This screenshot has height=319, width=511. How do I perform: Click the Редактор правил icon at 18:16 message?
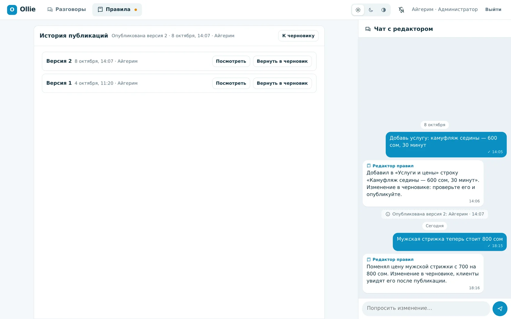pyautogui.click(x=369, y=259)
